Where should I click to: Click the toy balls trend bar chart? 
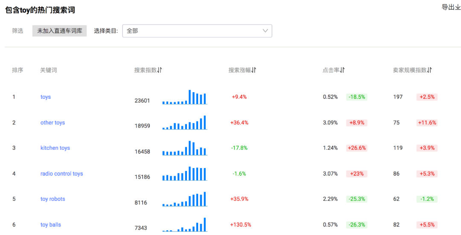coord(184,225)
